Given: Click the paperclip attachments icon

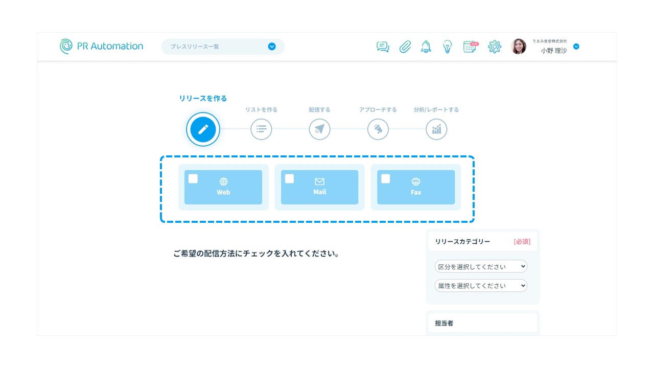Looking at the screenshot, I should click(x=405, y=47).
